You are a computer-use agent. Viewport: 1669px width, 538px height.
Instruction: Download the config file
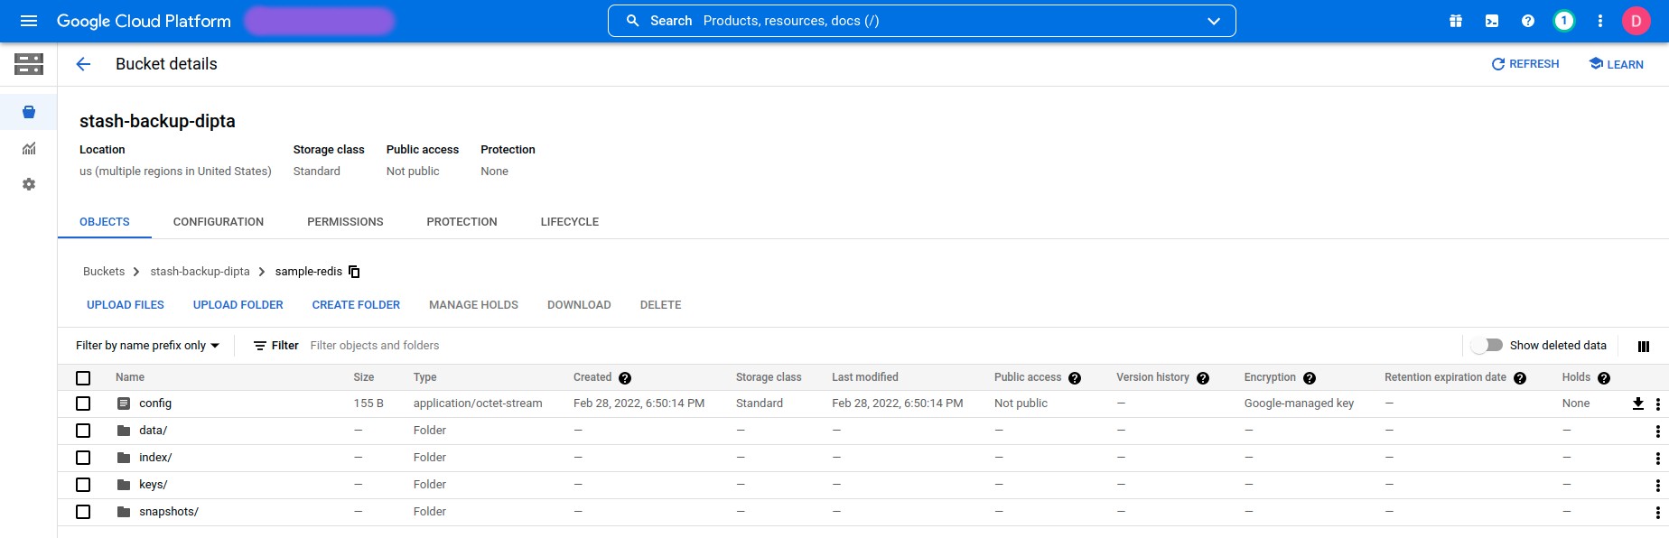click(1637, 403)
